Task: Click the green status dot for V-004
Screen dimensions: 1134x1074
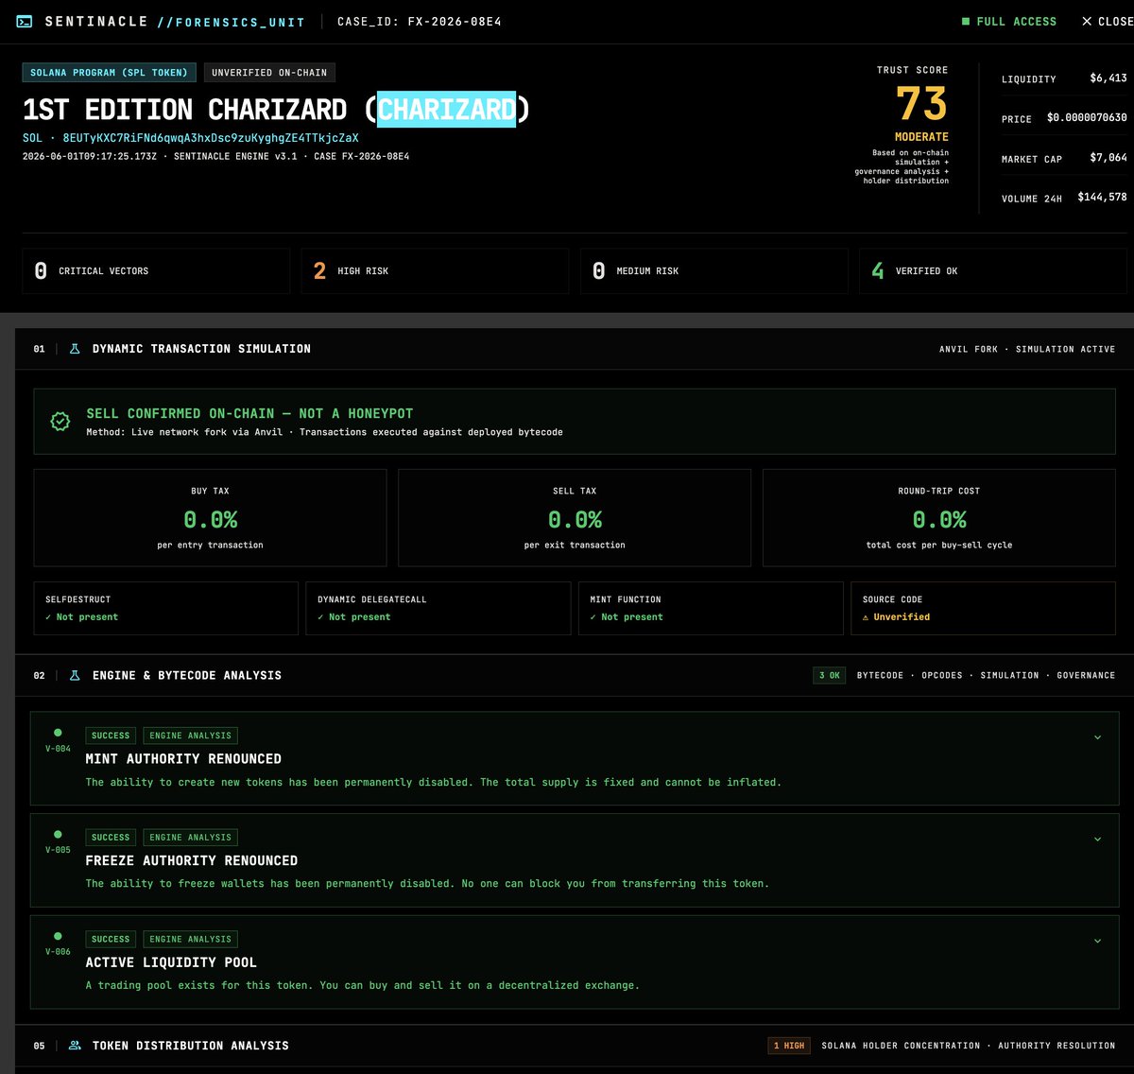Action: coord(58,733)
